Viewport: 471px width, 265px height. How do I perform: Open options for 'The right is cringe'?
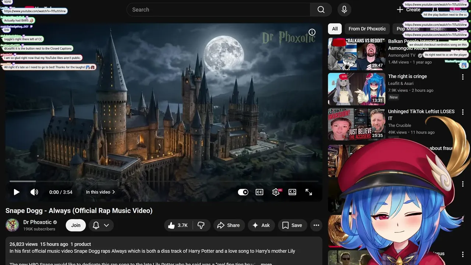[463, 77]
